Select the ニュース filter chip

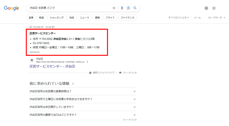(84, 18)
